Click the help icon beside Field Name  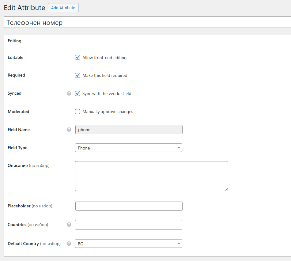[x=69, y=130]
